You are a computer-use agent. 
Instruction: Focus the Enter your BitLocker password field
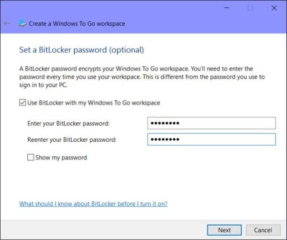pos(211,124)
